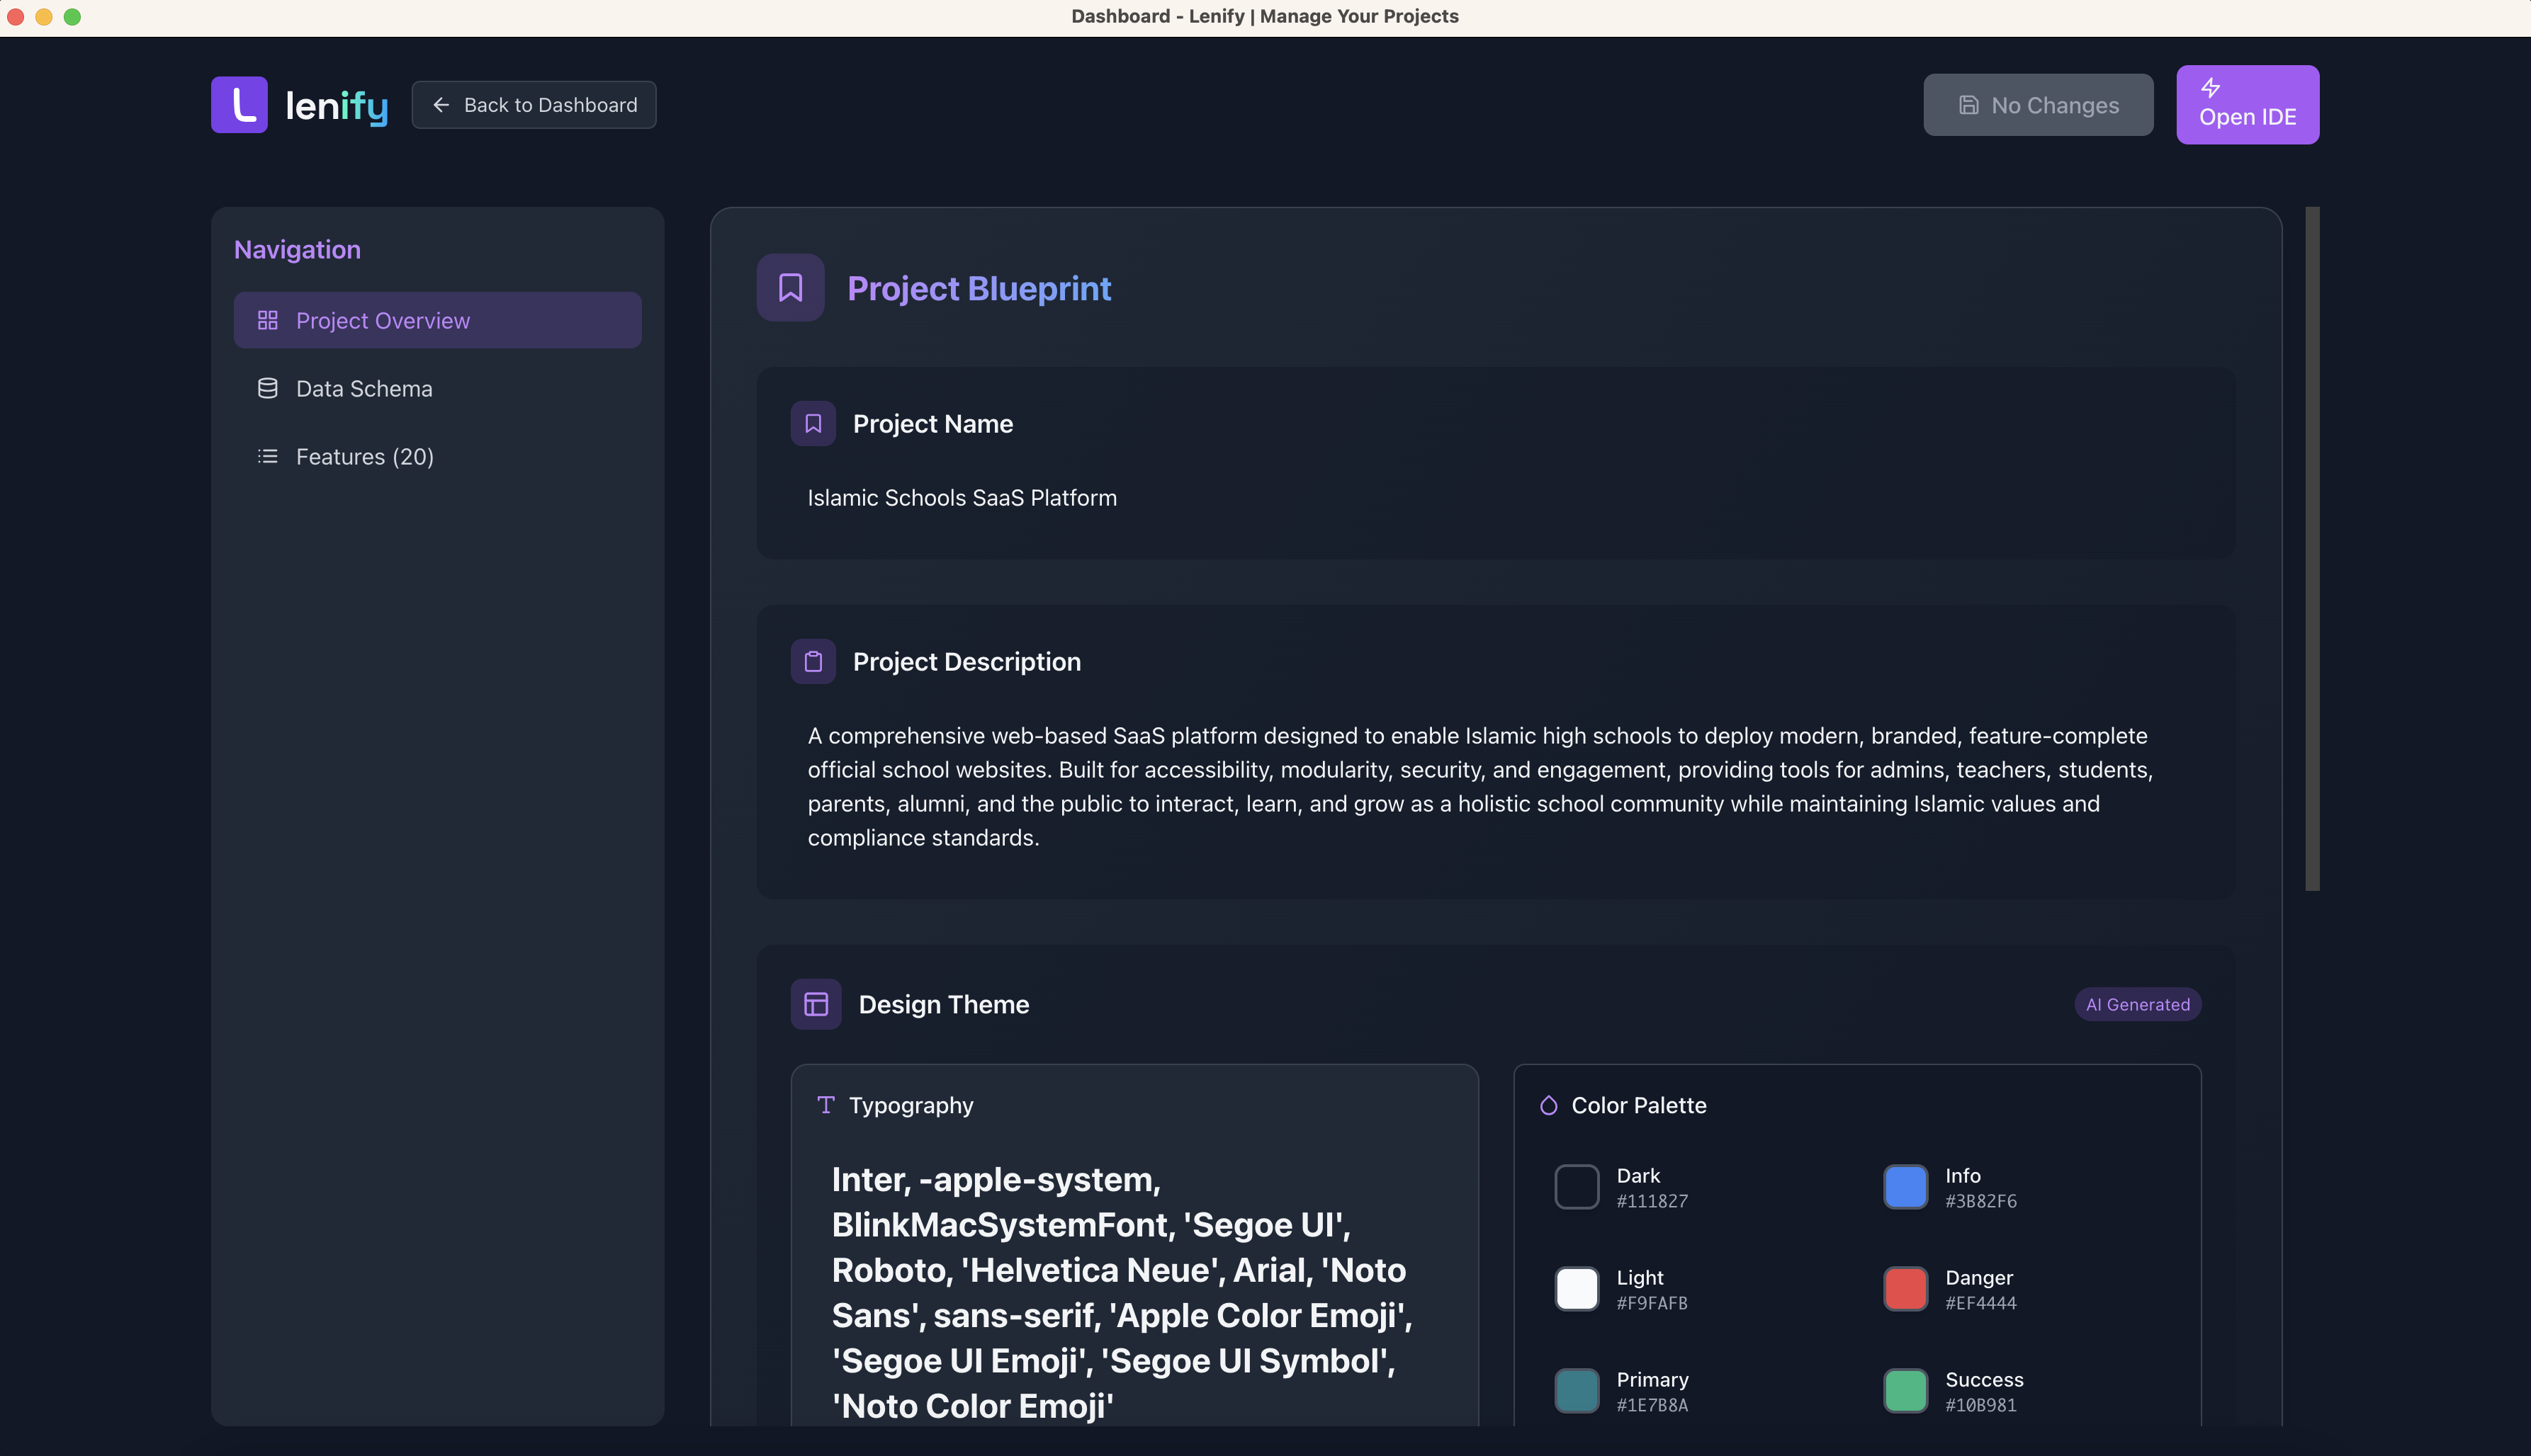Choose the Primary teal color swatch

tap(1577, 1391)
